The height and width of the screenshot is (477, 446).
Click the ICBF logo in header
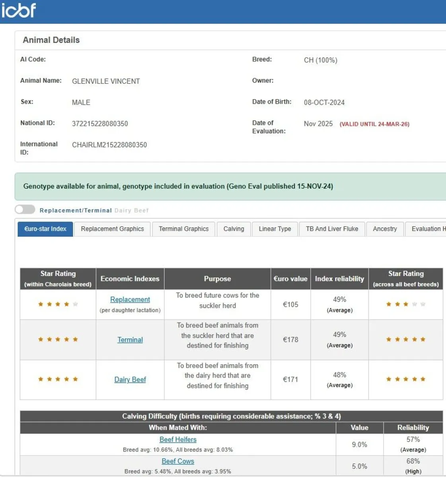[x=19, y=10]
